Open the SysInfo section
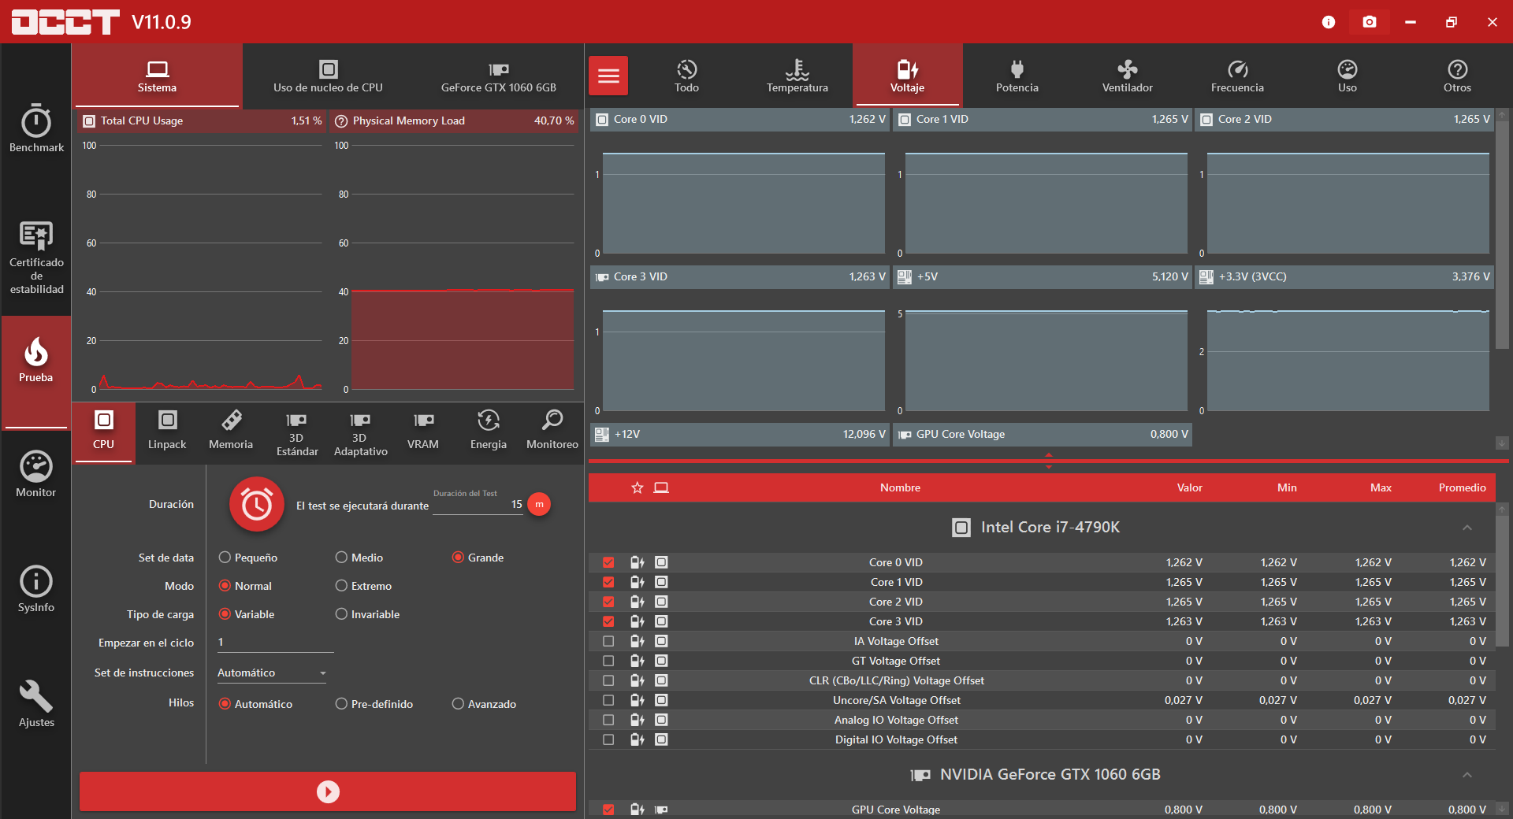The height and width of the screenshot is (819, 1513). [x=36, y=589]
